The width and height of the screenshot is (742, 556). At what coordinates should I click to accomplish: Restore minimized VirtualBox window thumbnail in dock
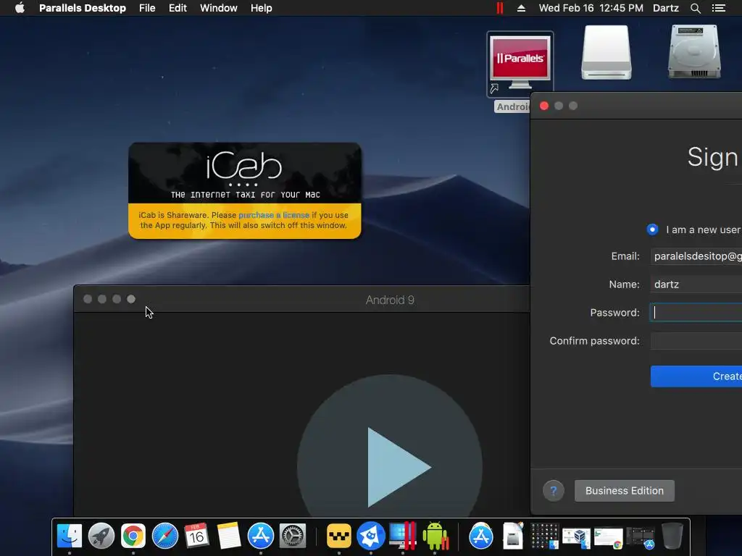pyautogui.click(x=576, y=536)
